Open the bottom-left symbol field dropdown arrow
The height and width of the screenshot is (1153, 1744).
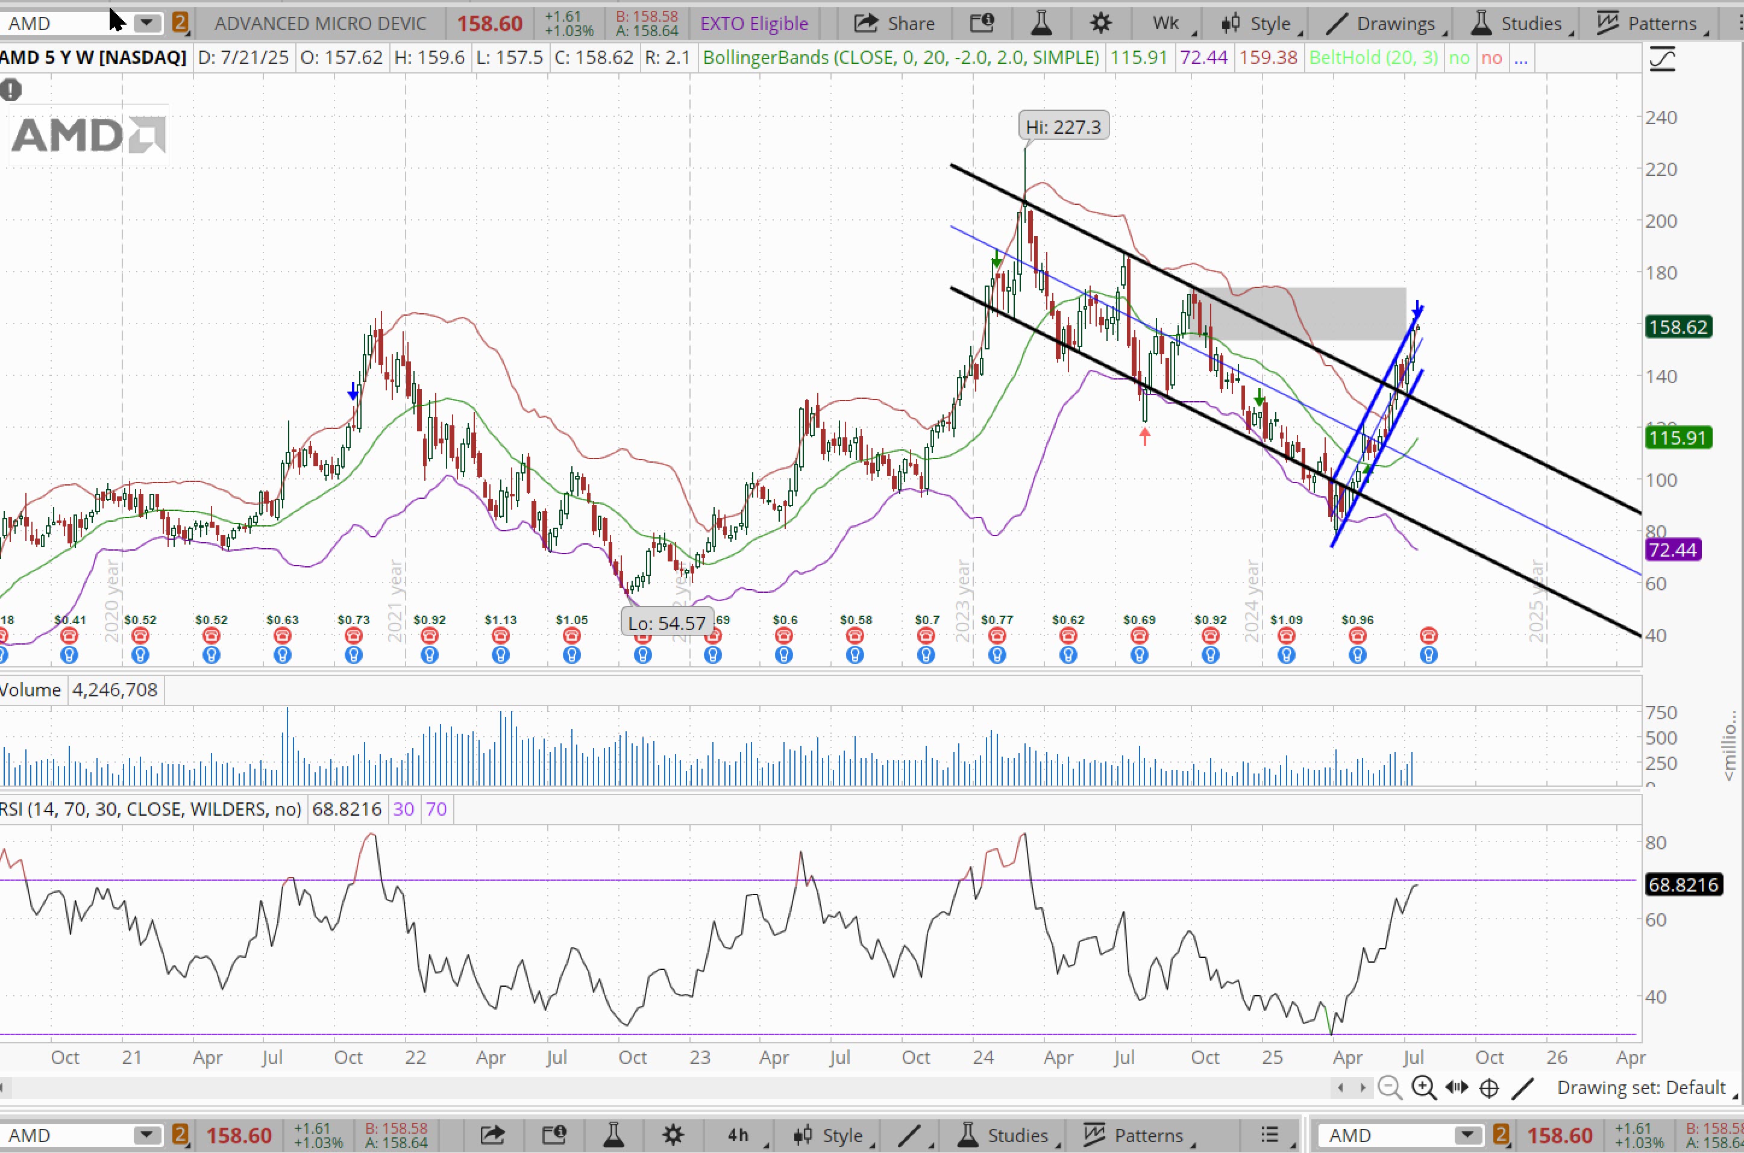[x=146, y=1134]
